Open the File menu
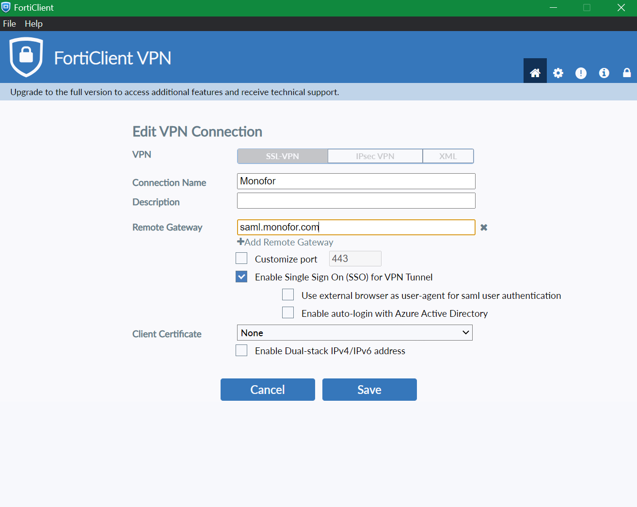This screenshot has height=507, width=637. (x=9, y=24)
